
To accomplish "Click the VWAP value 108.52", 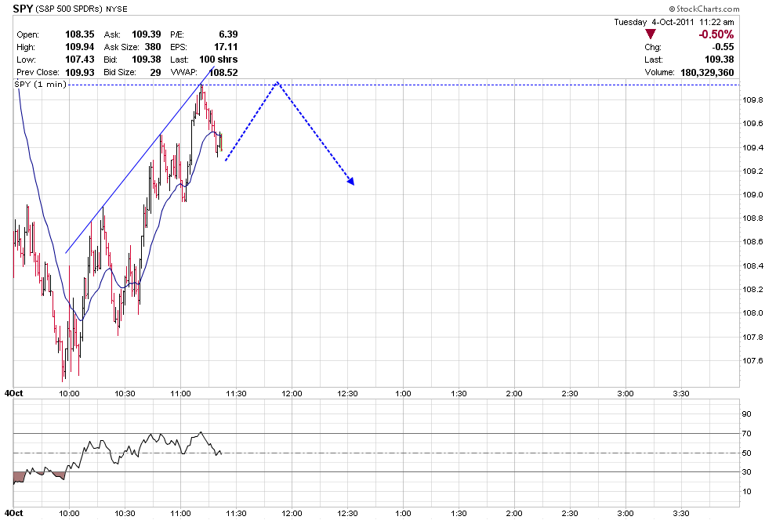I will 223,72.
